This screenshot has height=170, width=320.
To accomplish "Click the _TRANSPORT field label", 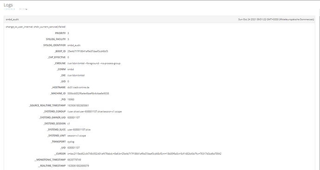I will (x=58, y=141).
